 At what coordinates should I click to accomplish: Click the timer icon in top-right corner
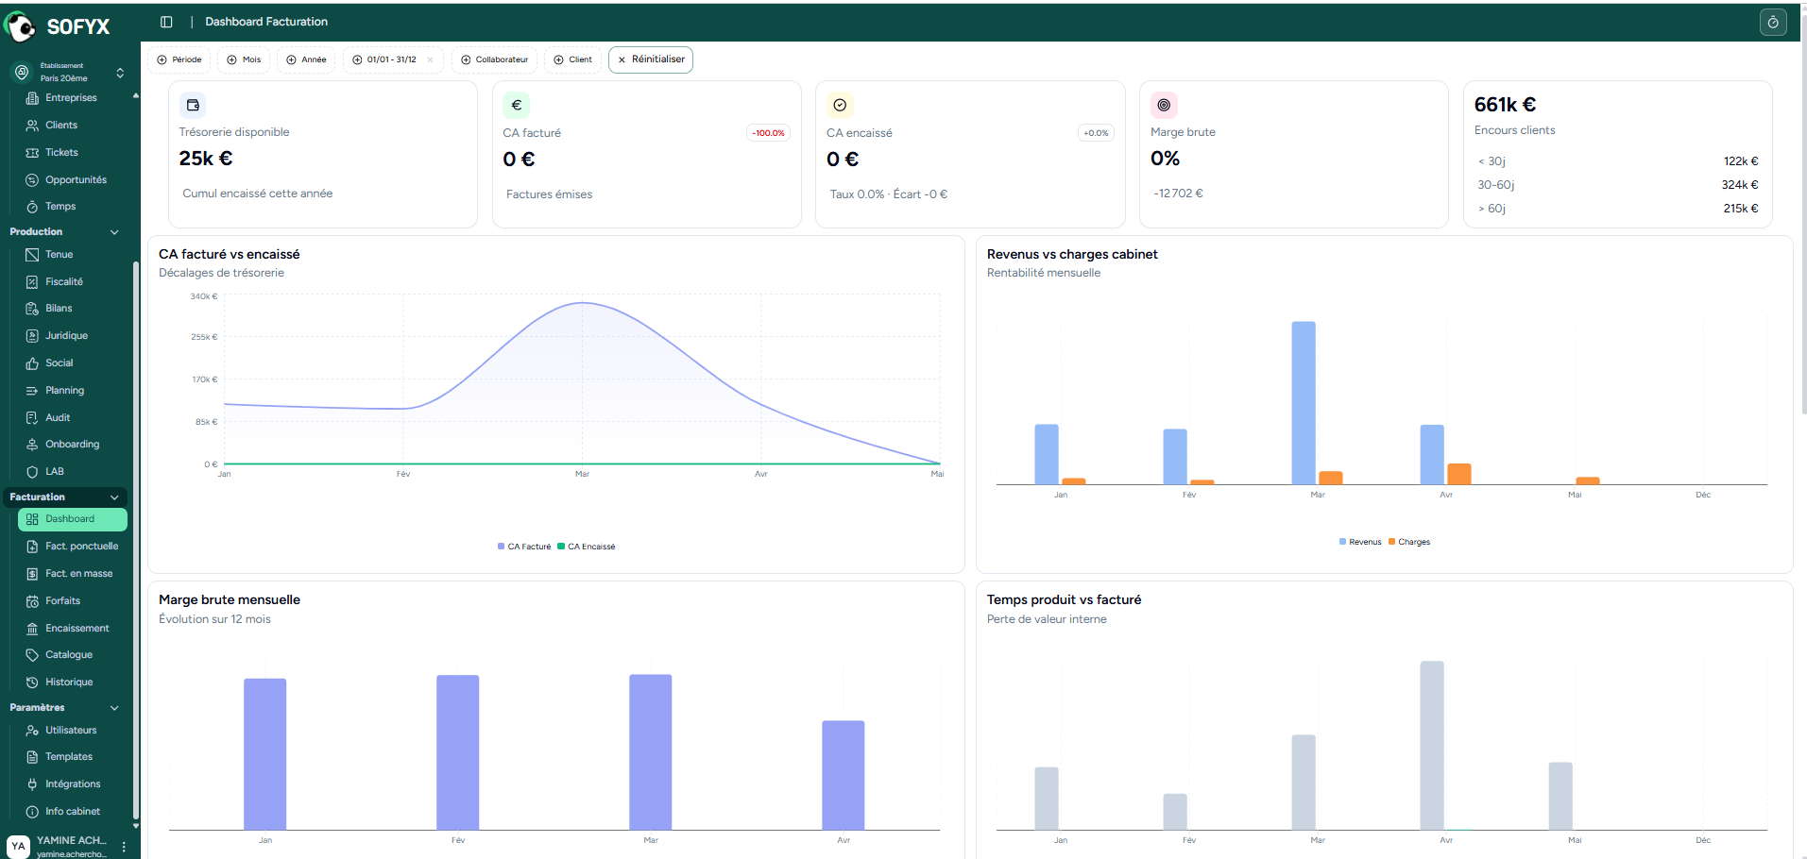[1773, 23]
